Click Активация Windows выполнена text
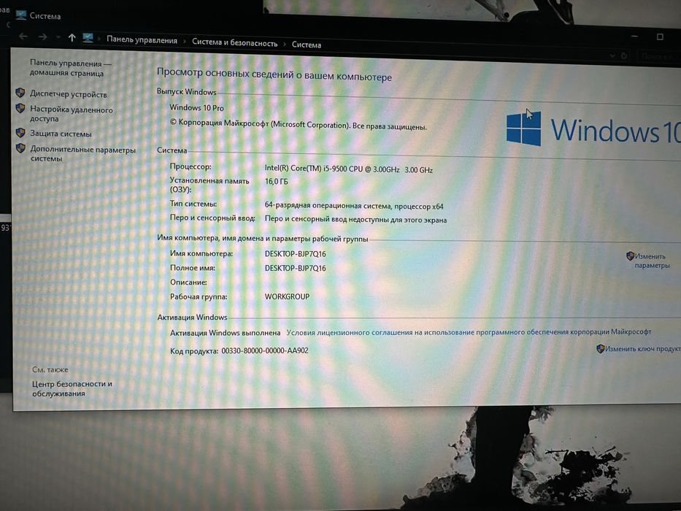681x511 pixels. (225, 333)
